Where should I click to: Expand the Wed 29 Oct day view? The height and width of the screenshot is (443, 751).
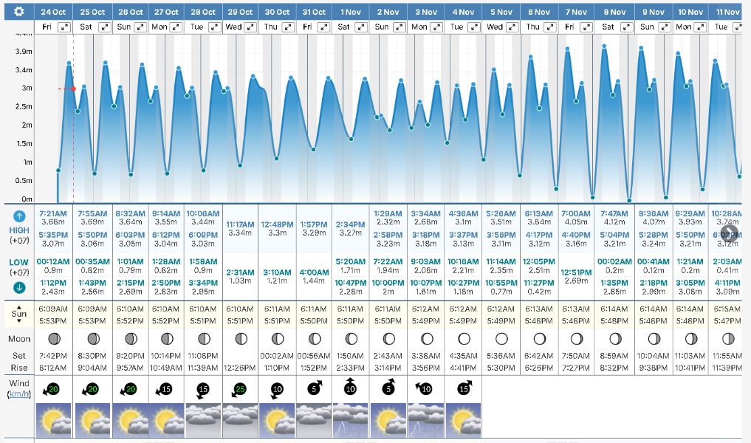click(250, 27)
